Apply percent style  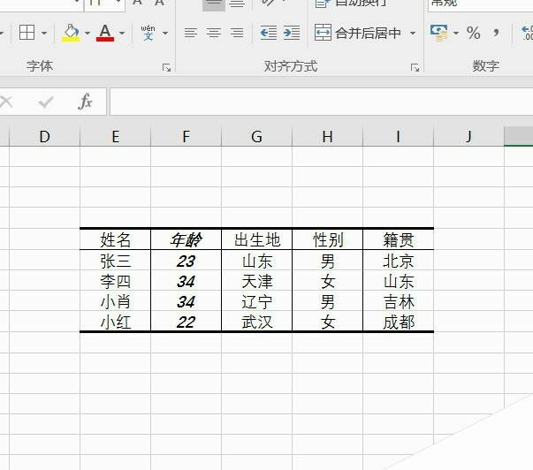pyautogui.click(x=474, y=33)
